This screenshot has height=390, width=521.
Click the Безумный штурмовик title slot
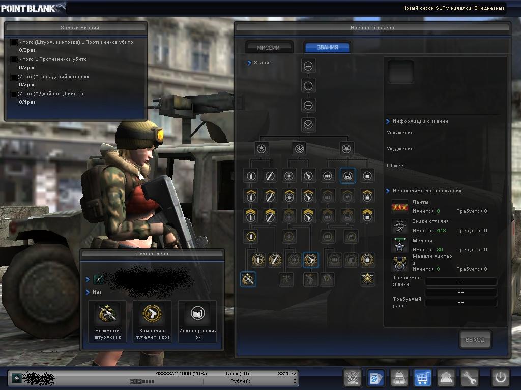pyautogui.click(x=107, y=321)
